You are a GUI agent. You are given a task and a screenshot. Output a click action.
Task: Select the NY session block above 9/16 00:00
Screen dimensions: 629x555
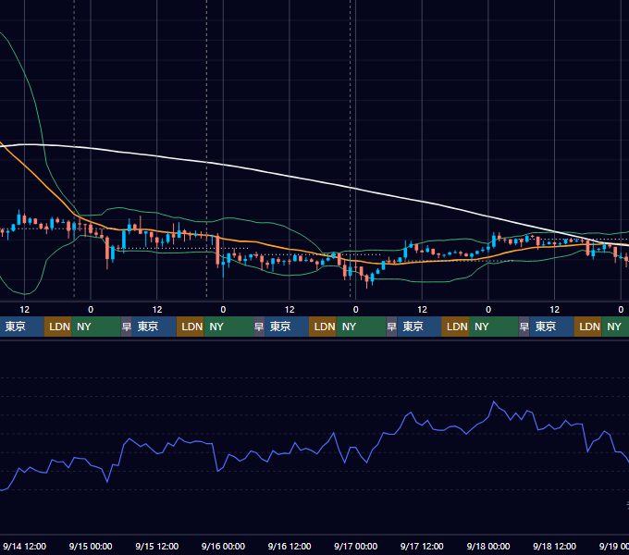click(228, 327)
